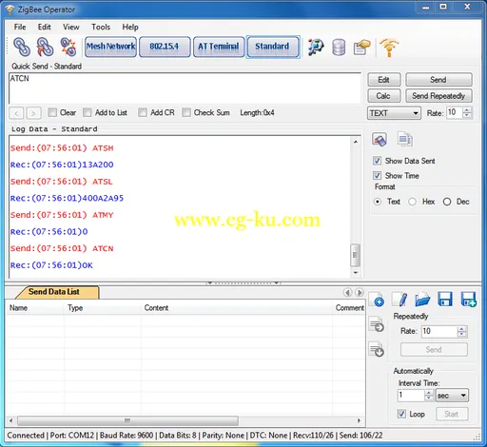The width and height of the screenshot is (487, 447).
Task: Click the Send button beside Edit
Action: [438, 80]
